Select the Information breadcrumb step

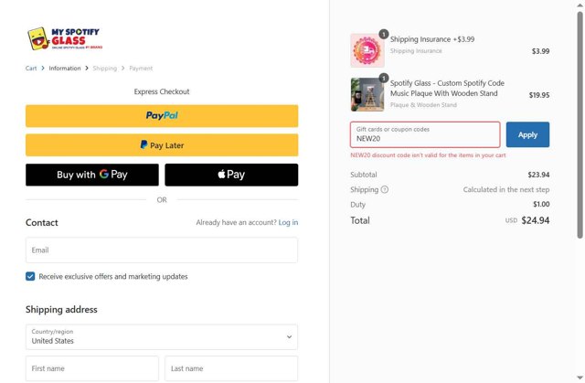(65, 69)
